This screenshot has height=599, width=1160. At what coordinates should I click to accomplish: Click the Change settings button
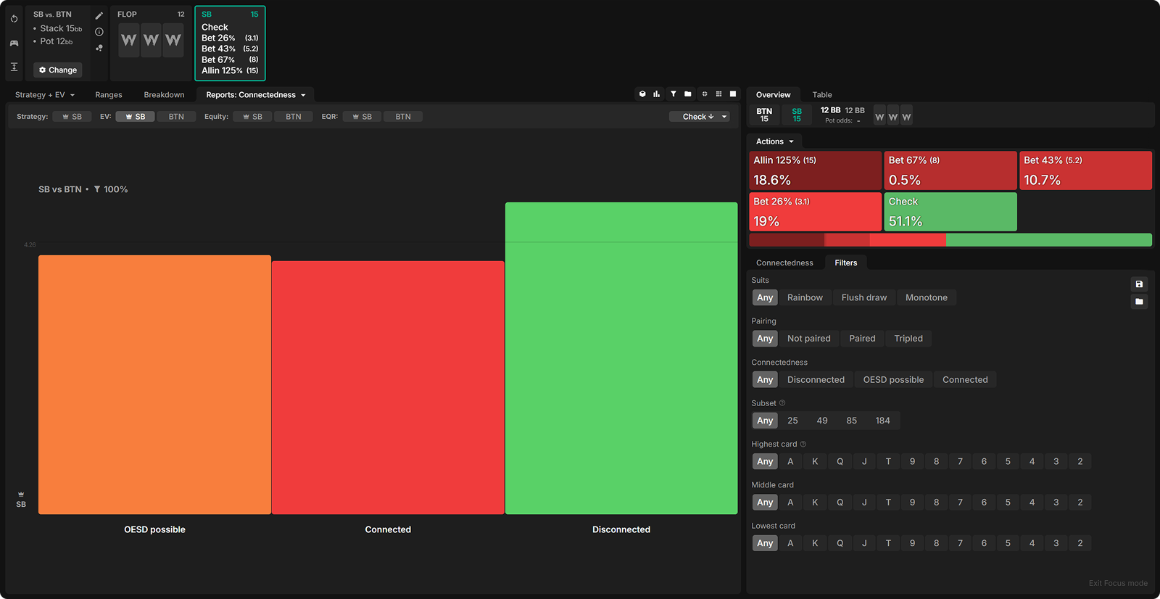pyautogui.click(x=58, y=70)
